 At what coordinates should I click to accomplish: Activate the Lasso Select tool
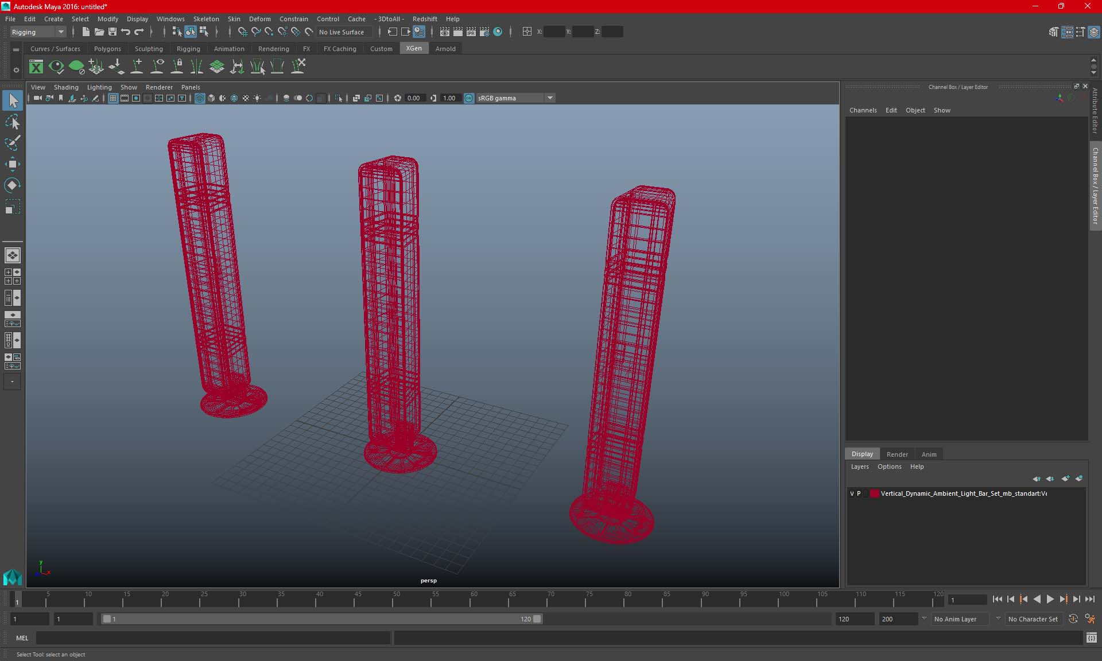click(x=13, y=122)
